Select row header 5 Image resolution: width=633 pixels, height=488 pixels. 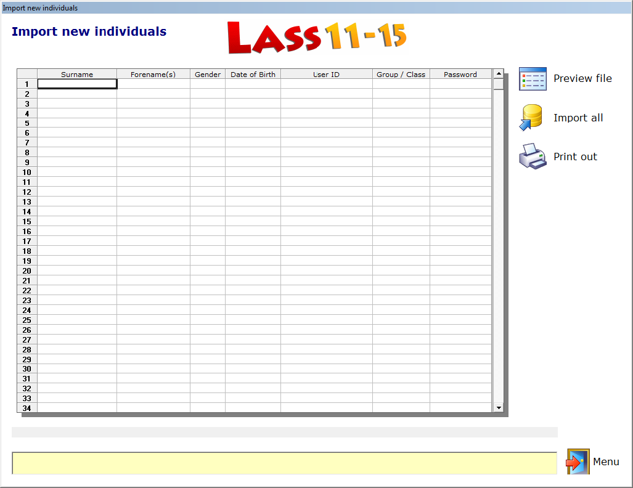(27, 123)
